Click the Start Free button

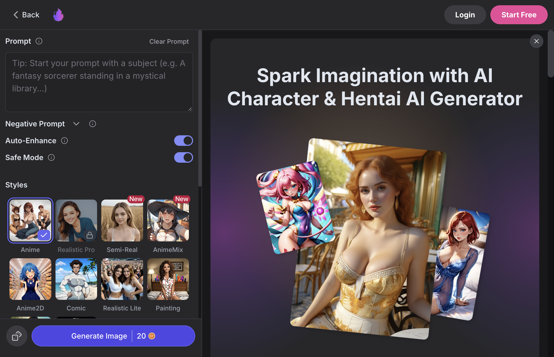point(519,15)
